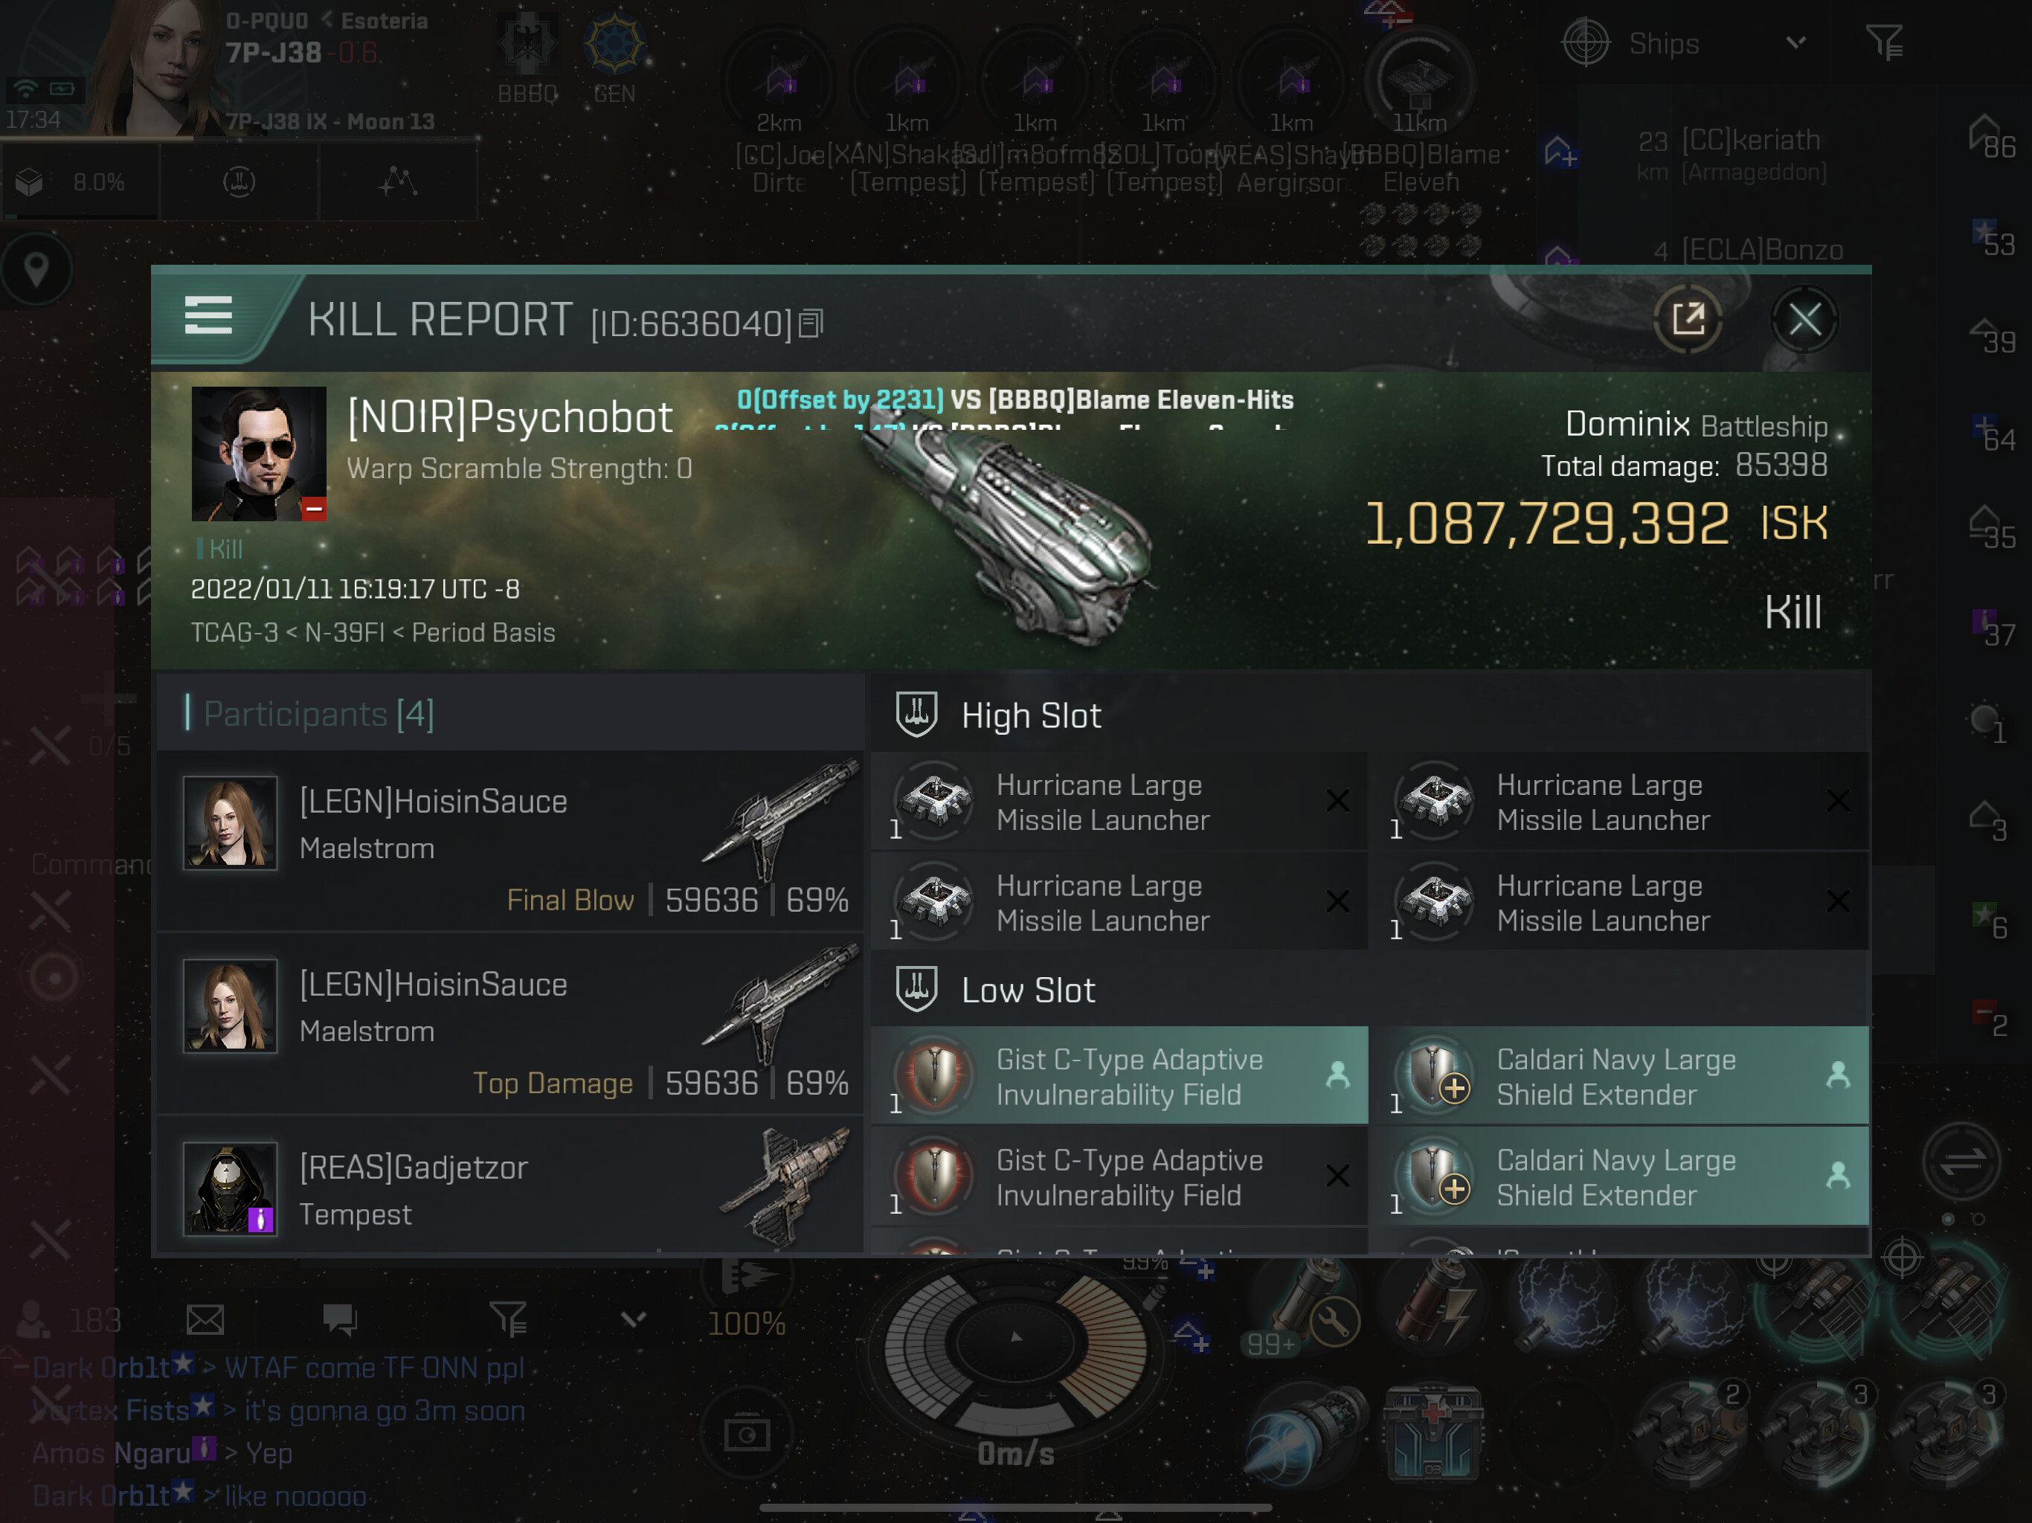Open the mail envelope icon
This screenshot has width=2032, height=1523.
pos(205,1320)
